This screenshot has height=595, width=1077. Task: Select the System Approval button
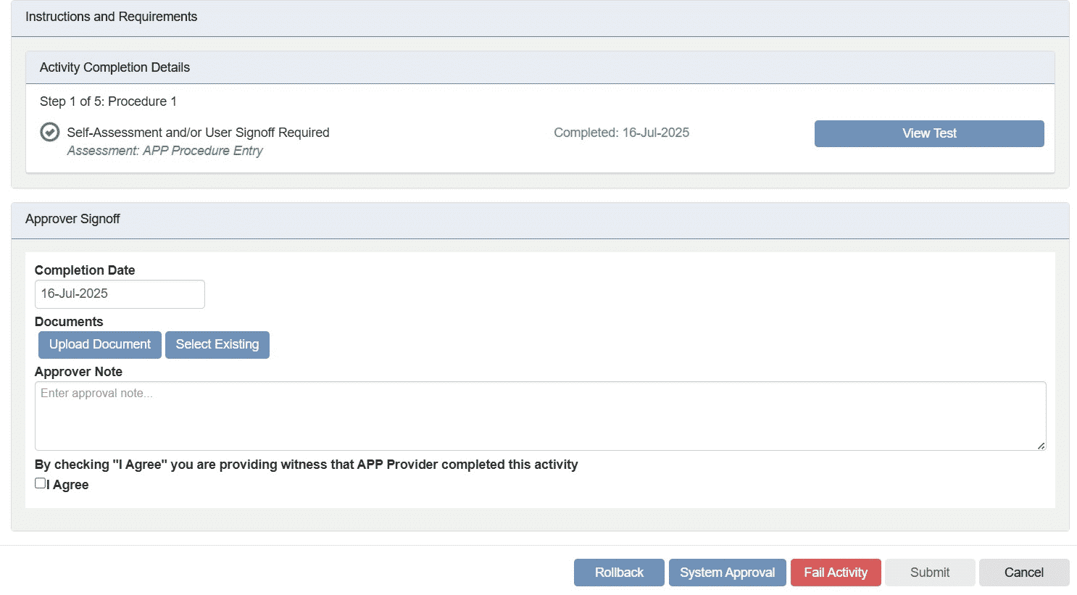[x=727, y=573]
